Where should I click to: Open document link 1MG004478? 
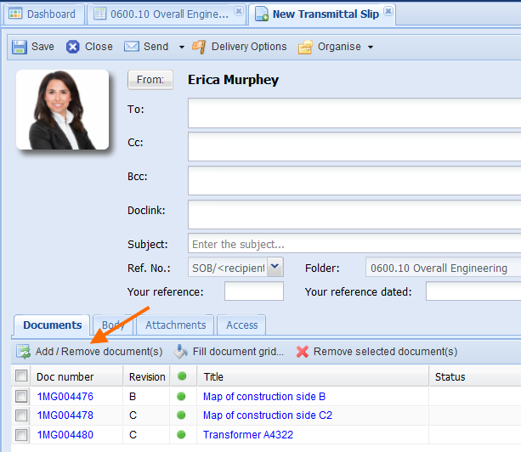click(x=65, y=415)
